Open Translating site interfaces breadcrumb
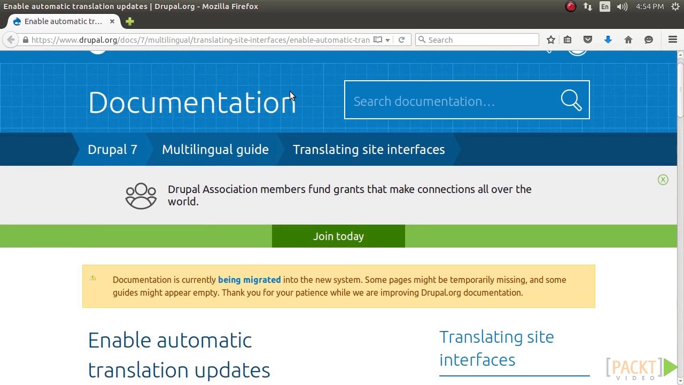The height and width of the screenshot is (385, 684). tap(369, 150)
